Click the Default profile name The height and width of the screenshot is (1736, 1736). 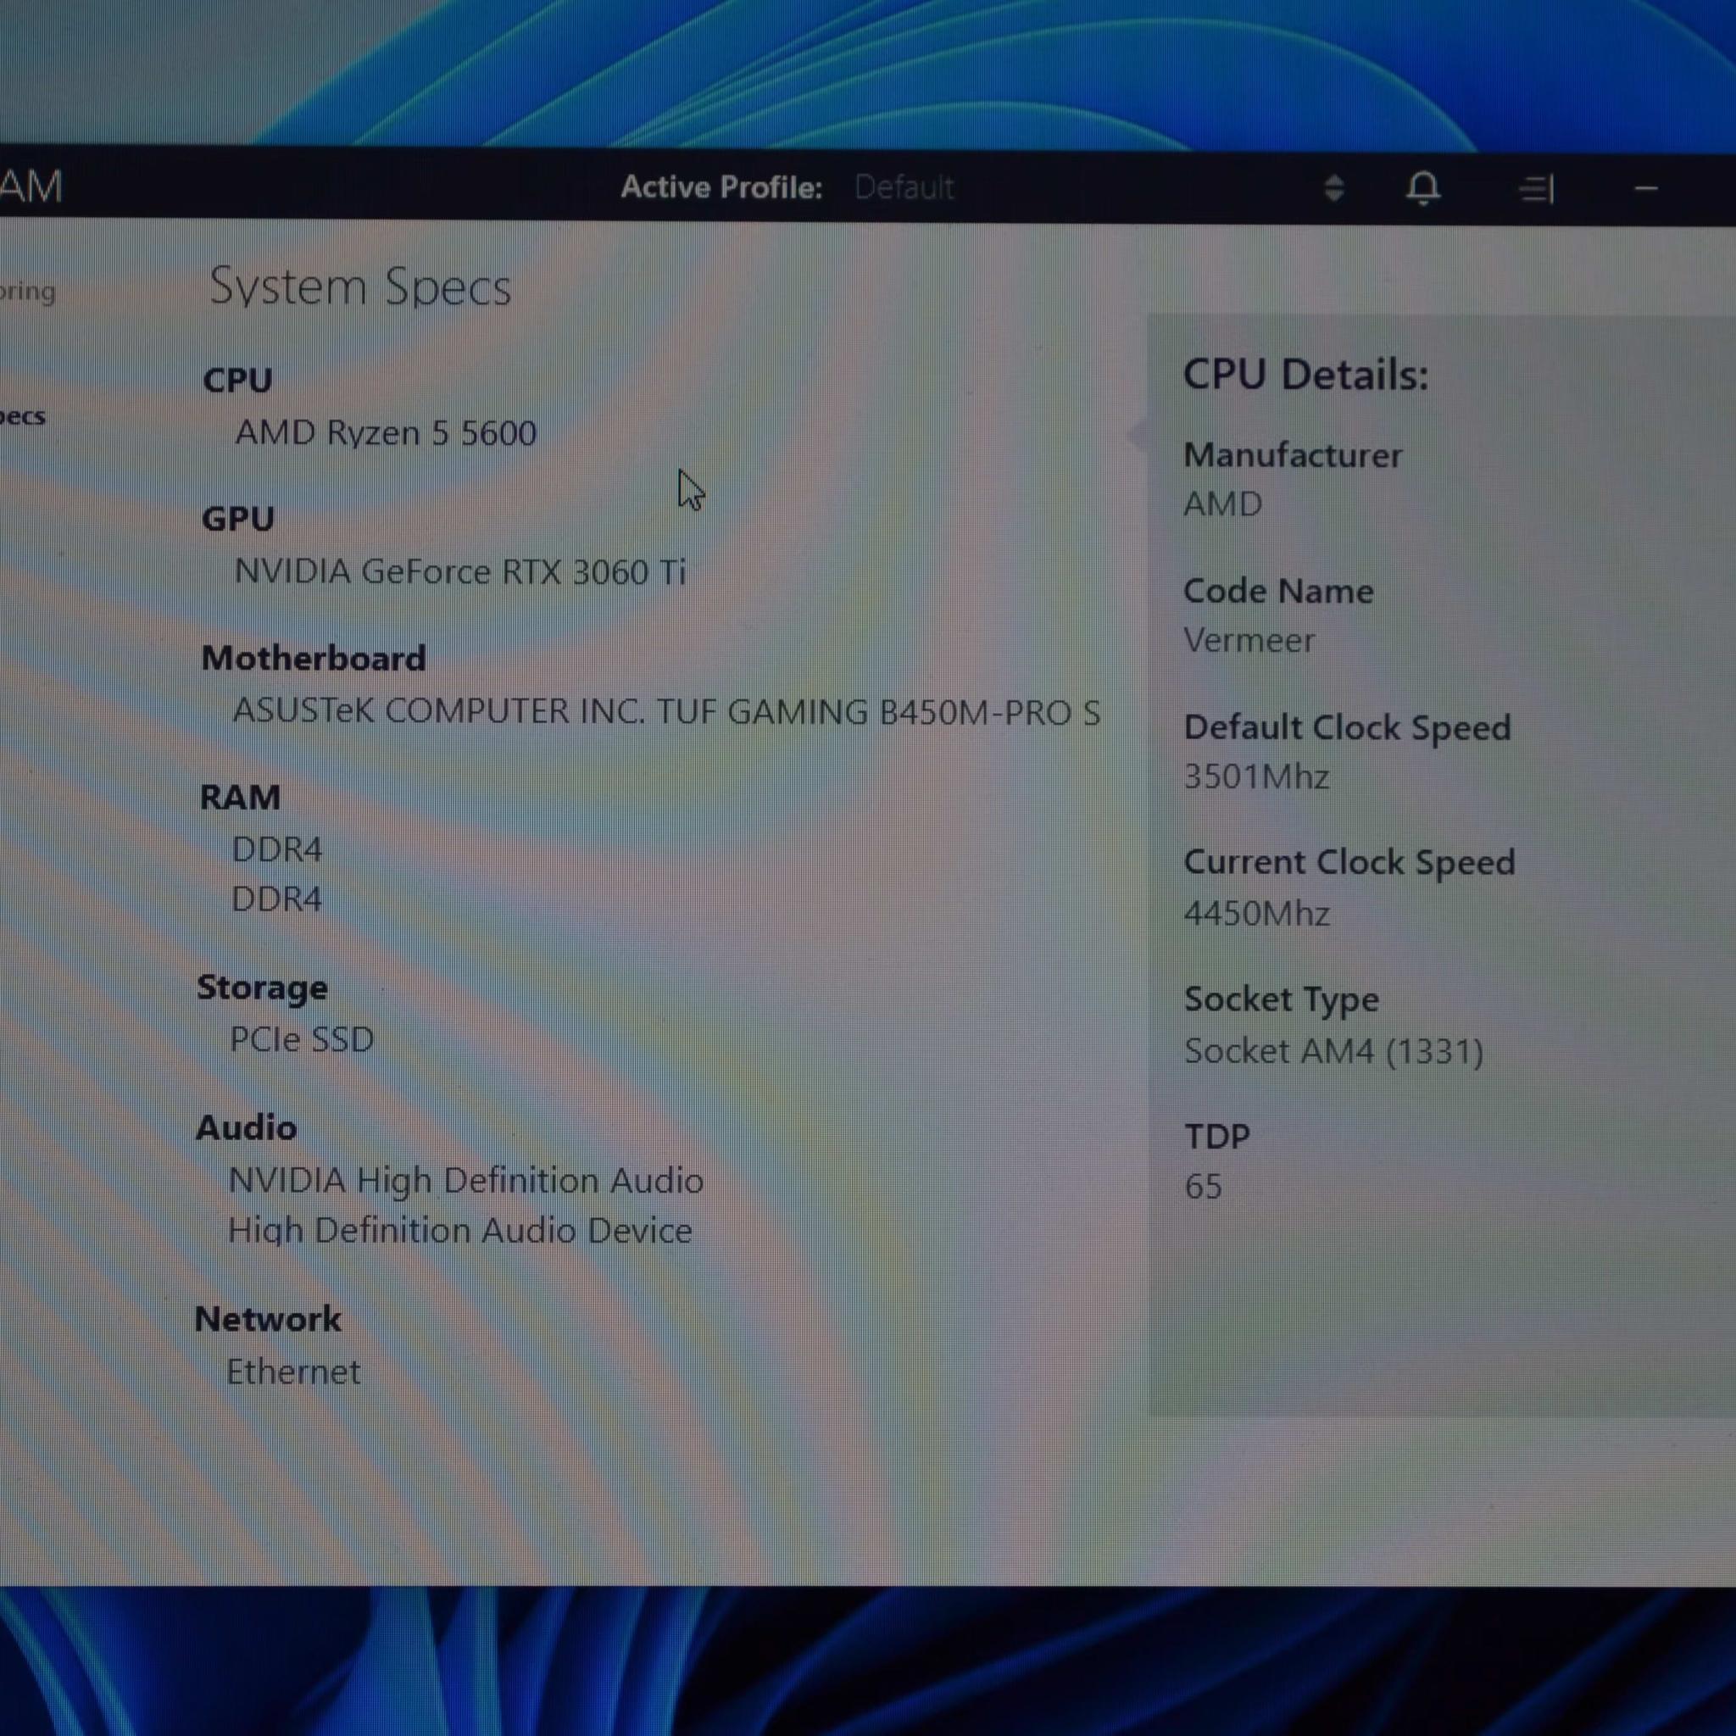point(904,188)
